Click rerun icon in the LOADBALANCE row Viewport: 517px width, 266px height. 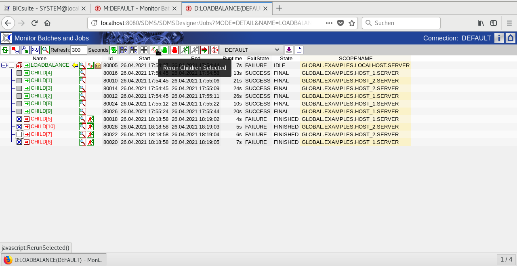[x=90, y=65]
